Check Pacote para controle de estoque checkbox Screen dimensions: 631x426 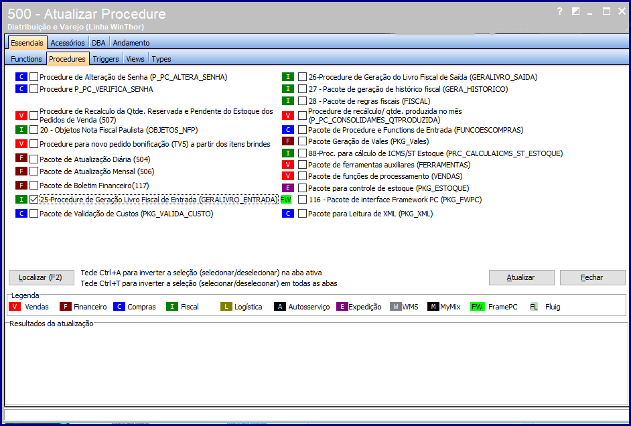pos(302,188)
